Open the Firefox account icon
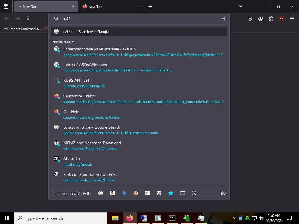This screenshot has width=299, height=224. point(260,19)
